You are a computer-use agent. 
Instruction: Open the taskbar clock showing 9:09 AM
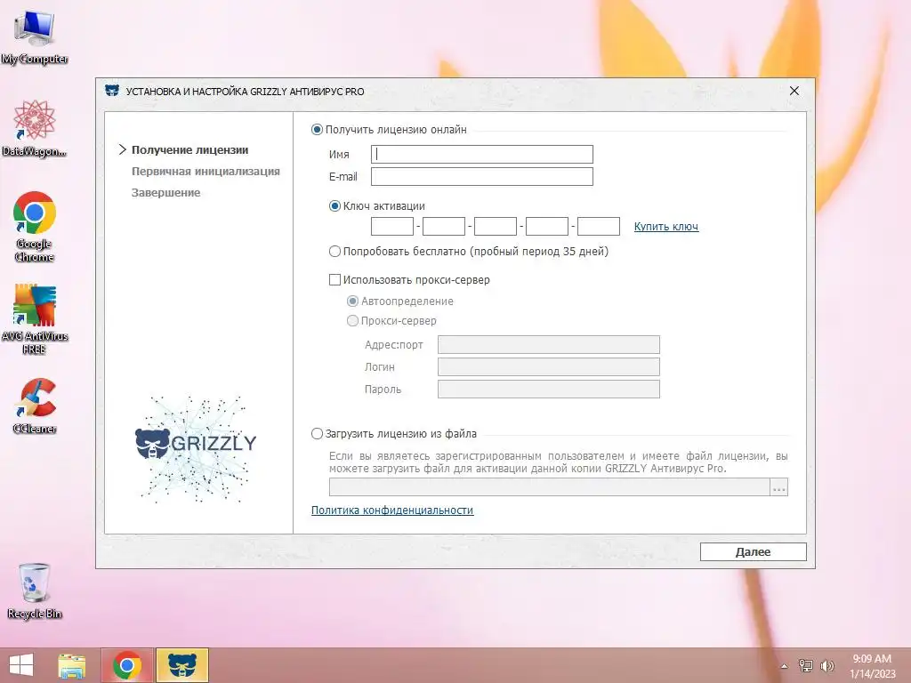click(872, 666)
